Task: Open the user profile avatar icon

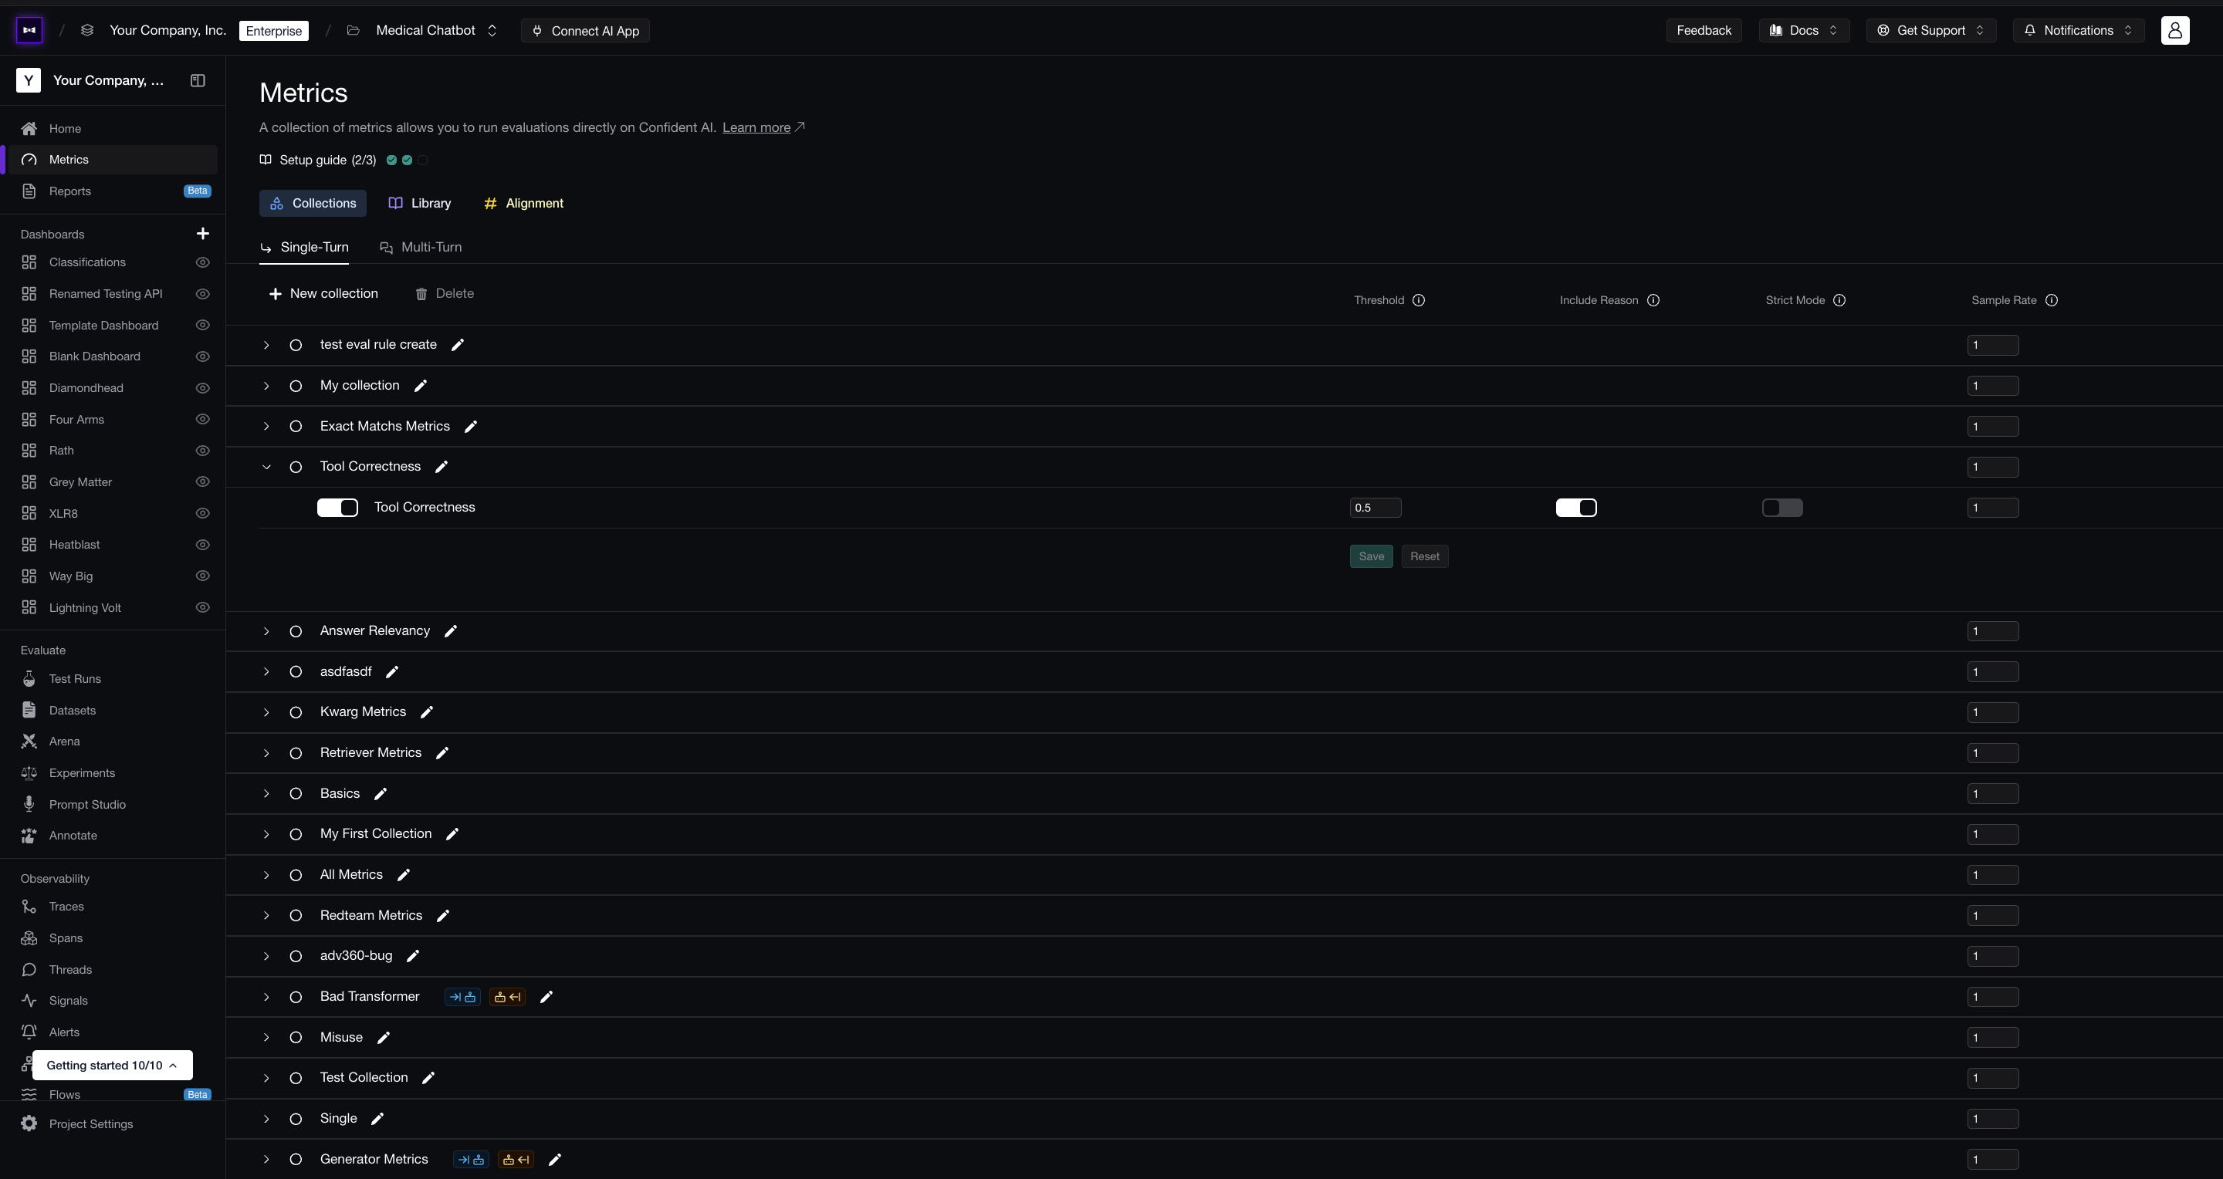Action: (2174, 30)
